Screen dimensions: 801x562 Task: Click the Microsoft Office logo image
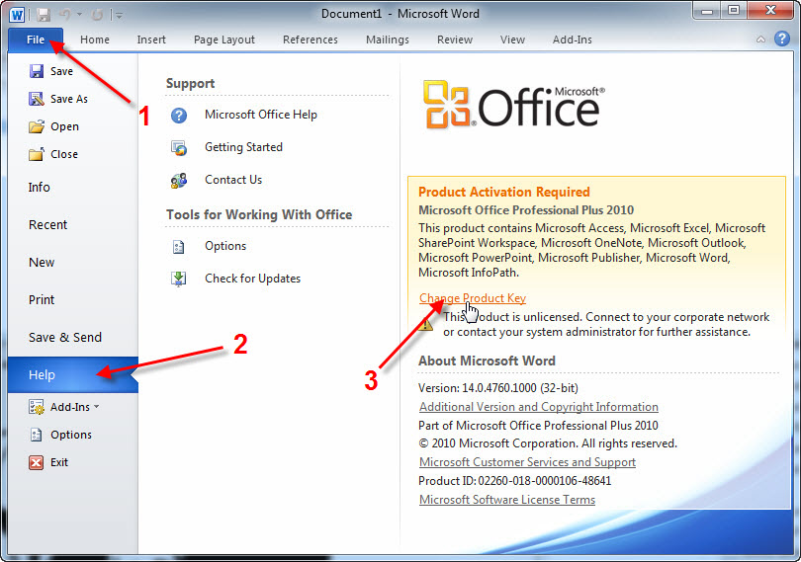(x=514, y=104)
